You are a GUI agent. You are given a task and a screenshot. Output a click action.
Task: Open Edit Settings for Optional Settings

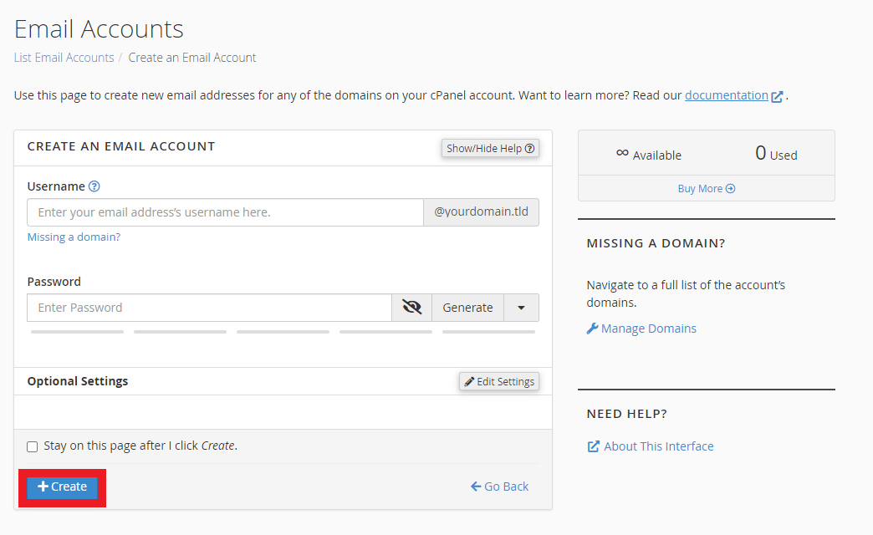tap(499, 381)
